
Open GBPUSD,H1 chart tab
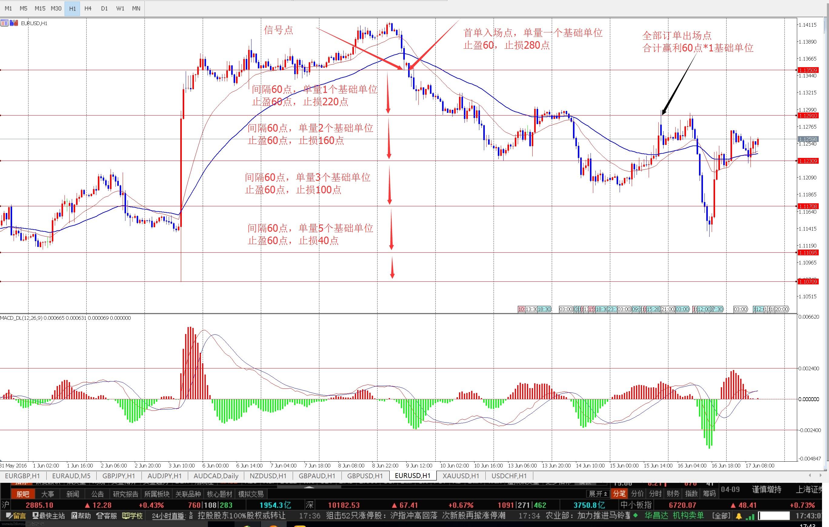[x=365, y=476]
